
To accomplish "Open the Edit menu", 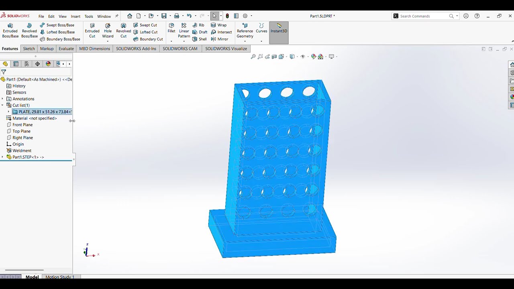I will click(x=51, y=16).
